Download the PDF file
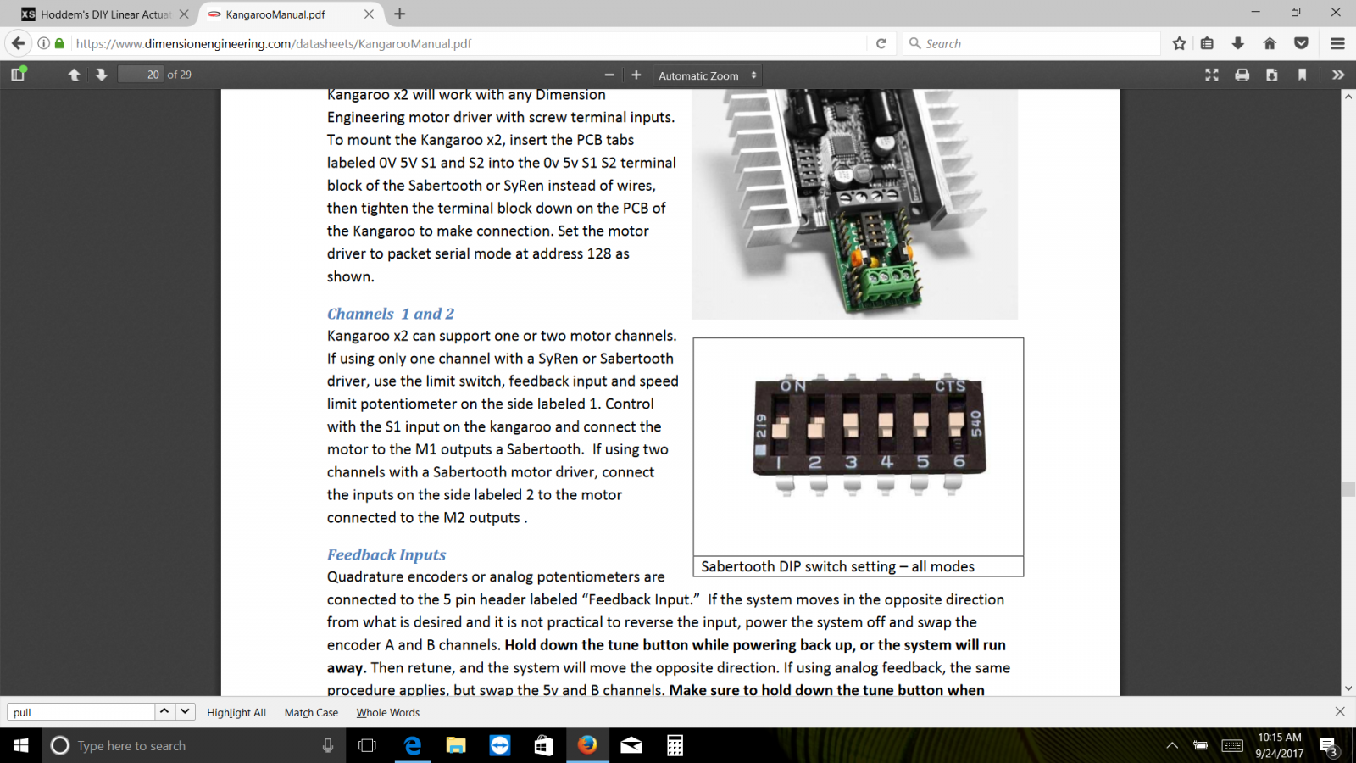The height and width of the screenshot is (763, 1356). pos(1272,75)
